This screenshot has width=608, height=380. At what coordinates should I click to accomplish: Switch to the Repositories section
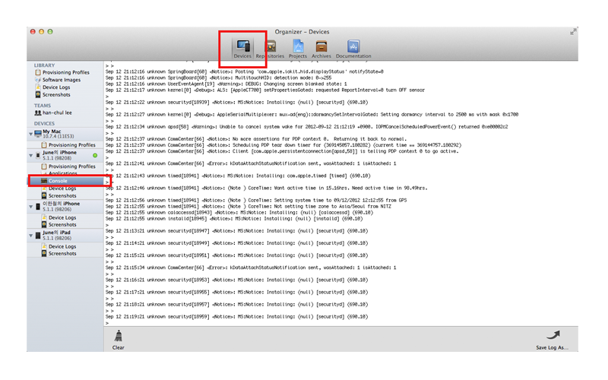pos(270,47)
